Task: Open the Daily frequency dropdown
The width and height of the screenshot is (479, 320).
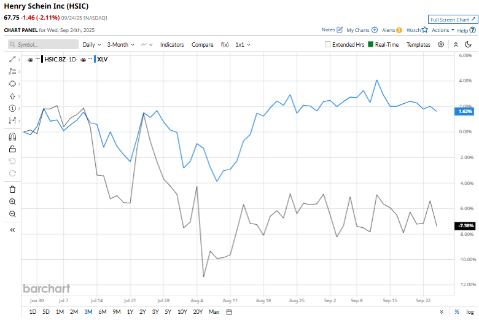Action: click(x=92, y=45)
